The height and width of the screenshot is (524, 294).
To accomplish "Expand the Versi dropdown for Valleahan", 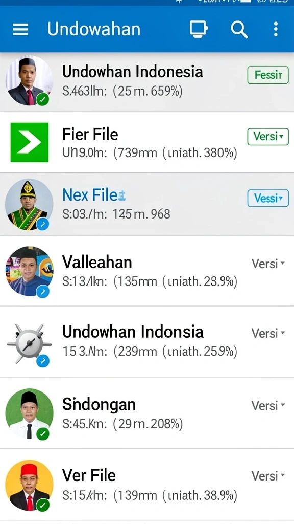I will [x=268, y=264].
